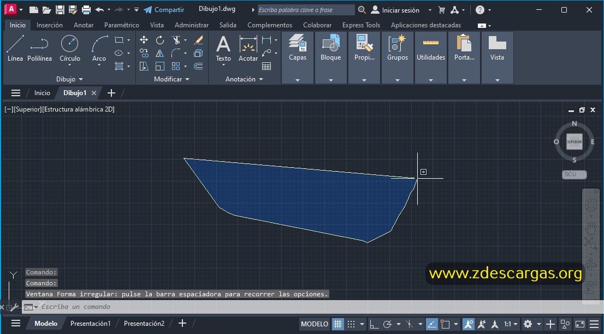
Task: Click the Erase (Borrar) tool
Action: pyautogui.click(x=198, y=40)
